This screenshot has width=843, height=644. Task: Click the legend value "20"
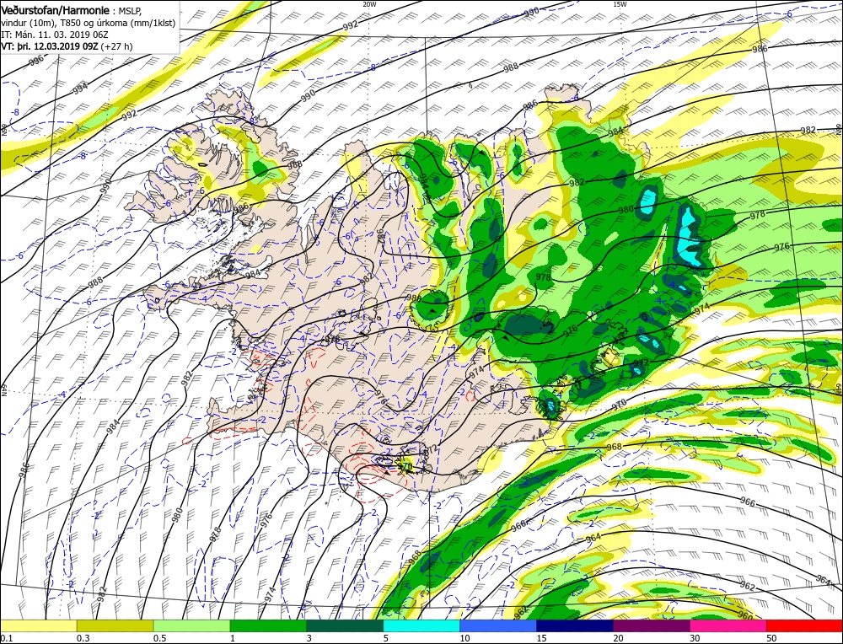coord(618,637)
